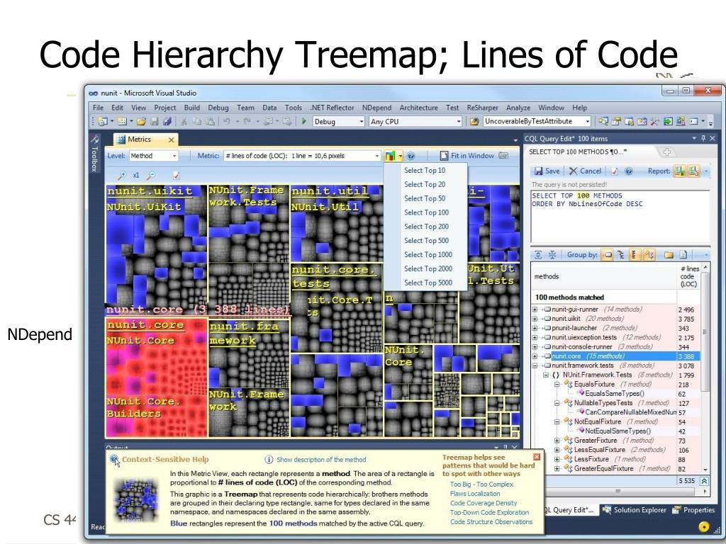Click the document export icon in results toolbar
The width and height of the screenshot is (726, 544).
(683, 255)
